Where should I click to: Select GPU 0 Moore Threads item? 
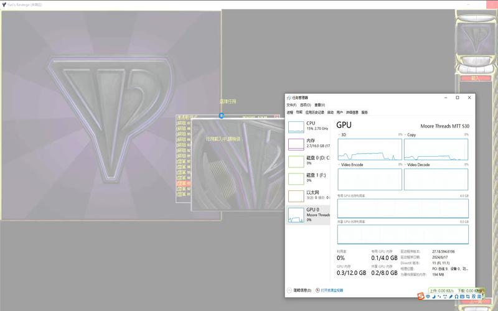pos(309,214)
